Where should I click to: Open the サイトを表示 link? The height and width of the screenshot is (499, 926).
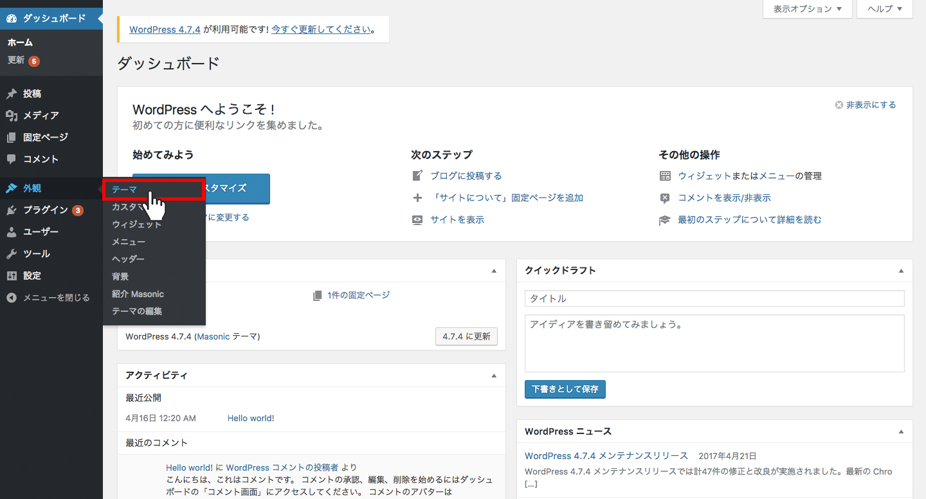[x=457, y=220]
